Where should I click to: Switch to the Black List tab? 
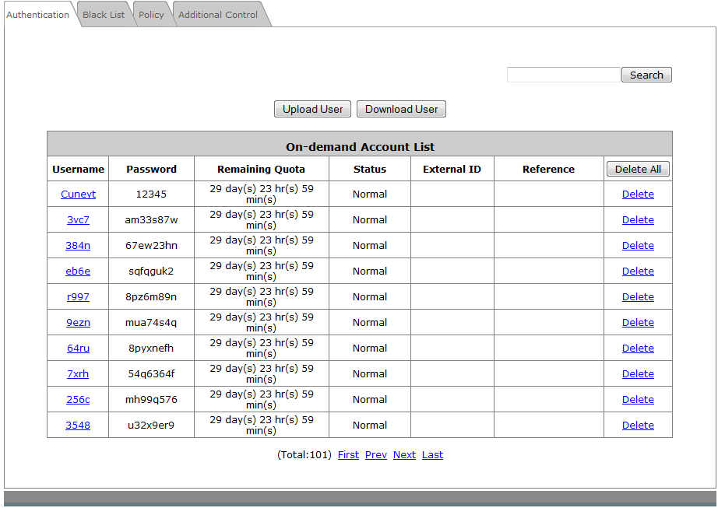point(104,15)
